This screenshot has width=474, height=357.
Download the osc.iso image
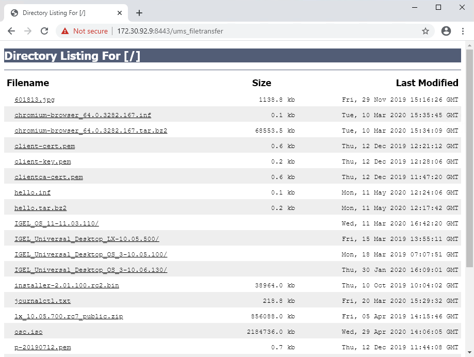(28, 332)
